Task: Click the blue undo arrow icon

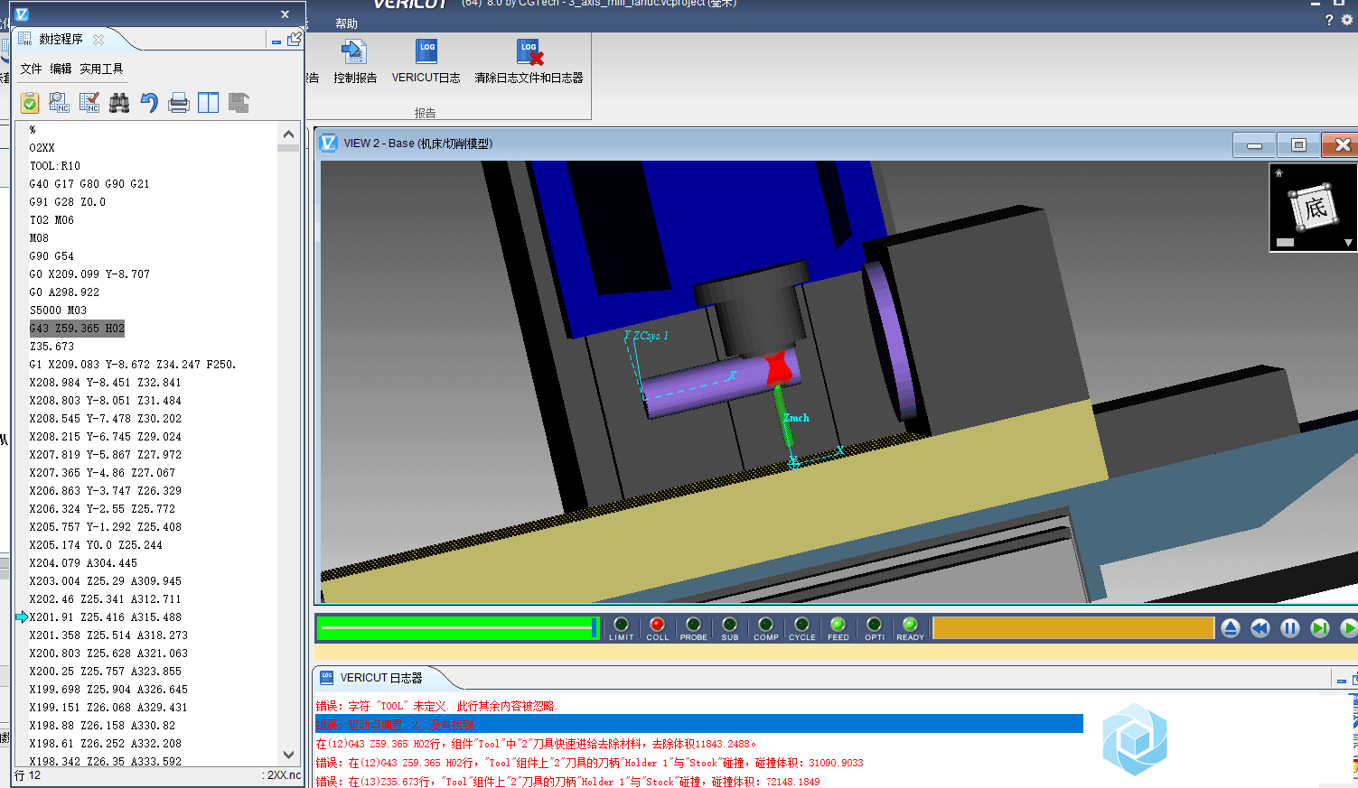Action: pos(149,103)
